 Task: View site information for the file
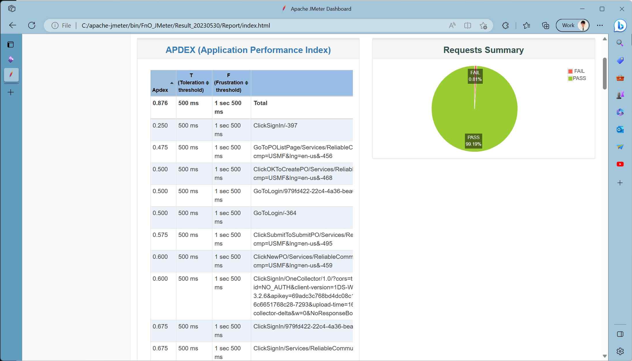point(55,26)
